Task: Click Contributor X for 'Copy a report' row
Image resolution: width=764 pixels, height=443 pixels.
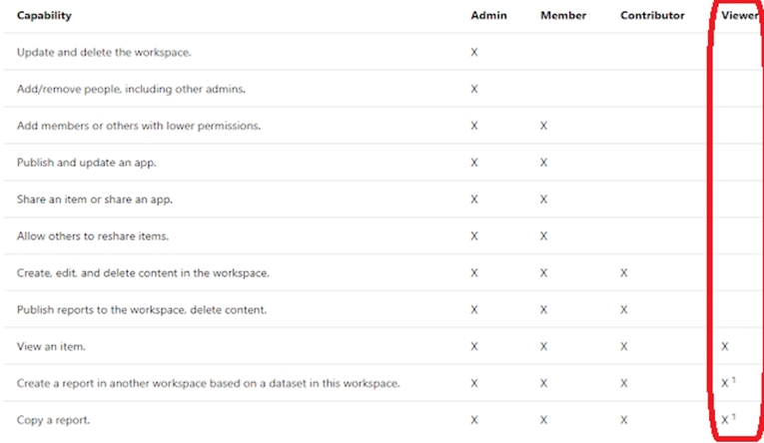Action: [623, 420]
